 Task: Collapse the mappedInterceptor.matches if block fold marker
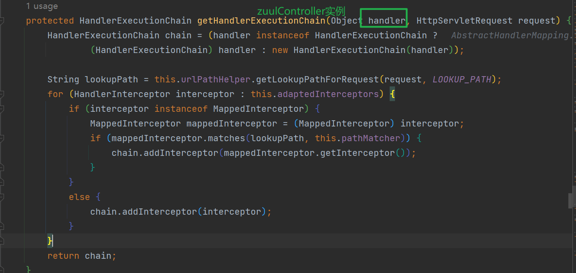point(2,138)
